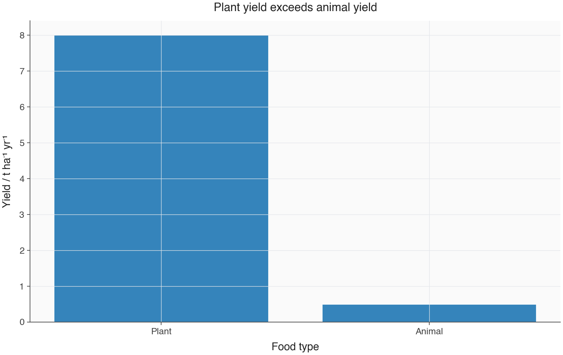563x355 pixels.
Task: Select the Plant x-axis label
Action: pyautogui.click(x=161, y=331)
